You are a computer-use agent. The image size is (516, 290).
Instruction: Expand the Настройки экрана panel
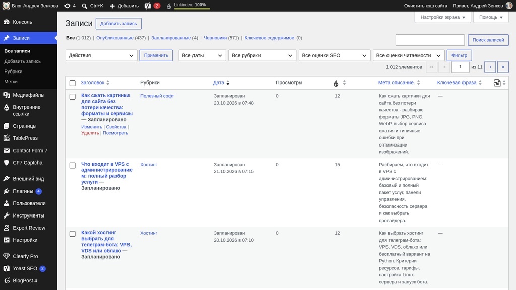tap(442, 17)
